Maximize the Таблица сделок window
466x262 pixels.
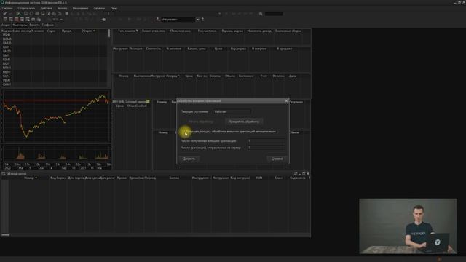304,173
